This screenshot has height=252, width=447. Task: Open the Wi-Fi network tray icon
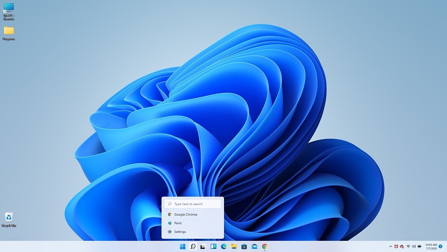408,246
